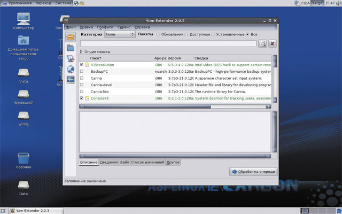Select the Установленные radio button
Screen dimensions: 342x214
213,34
